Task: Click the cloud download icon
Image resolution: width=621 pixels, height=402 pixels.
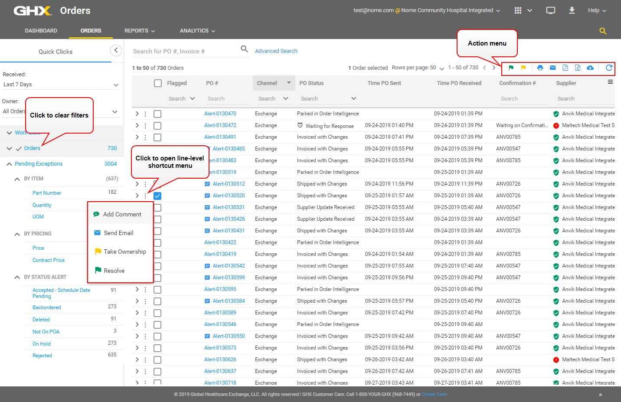Action: pos(590,68)
